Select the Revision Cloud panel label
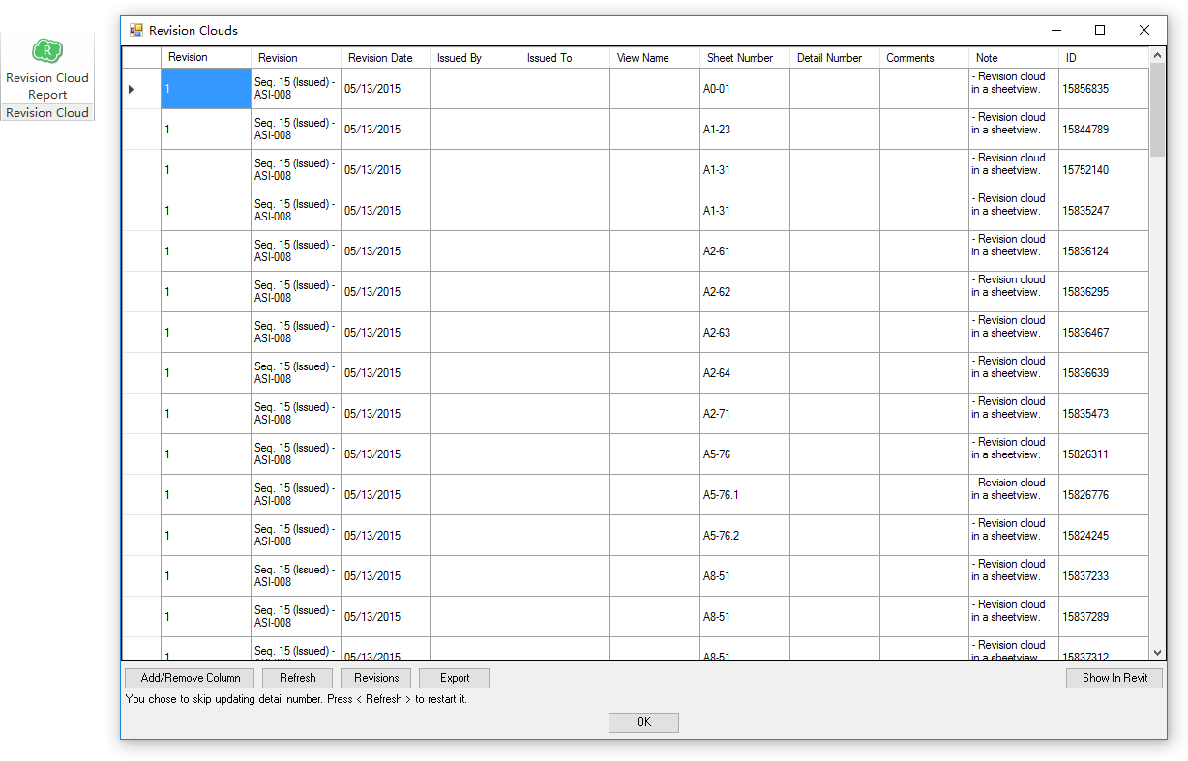 [46, 112]
